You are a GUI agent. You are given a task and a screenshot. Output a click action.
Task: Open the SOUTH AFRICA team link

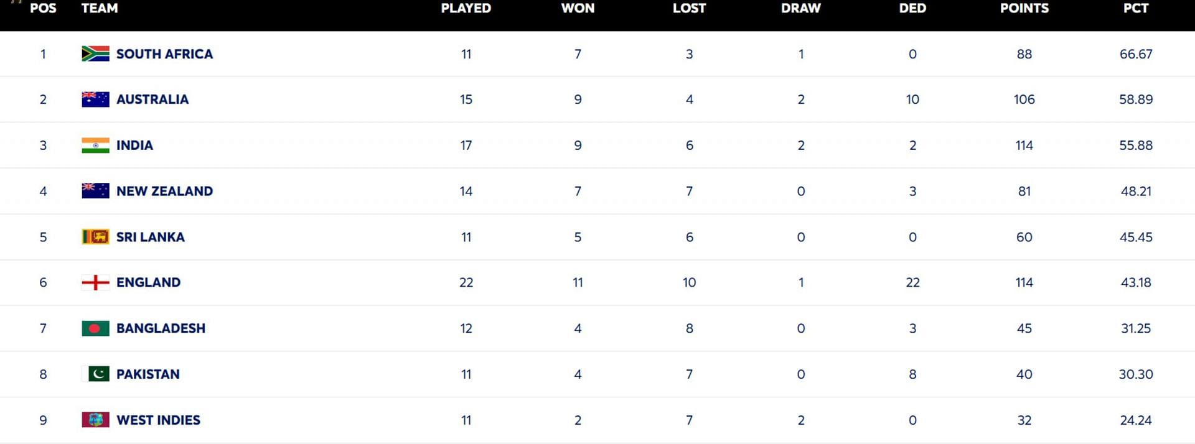(x=164, y=54)
